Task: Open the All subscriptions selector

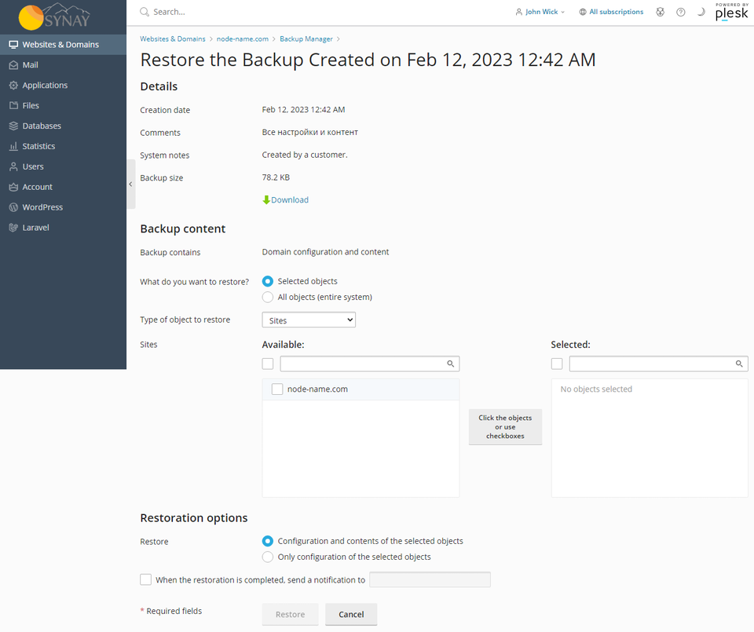Action: point(611,12)
